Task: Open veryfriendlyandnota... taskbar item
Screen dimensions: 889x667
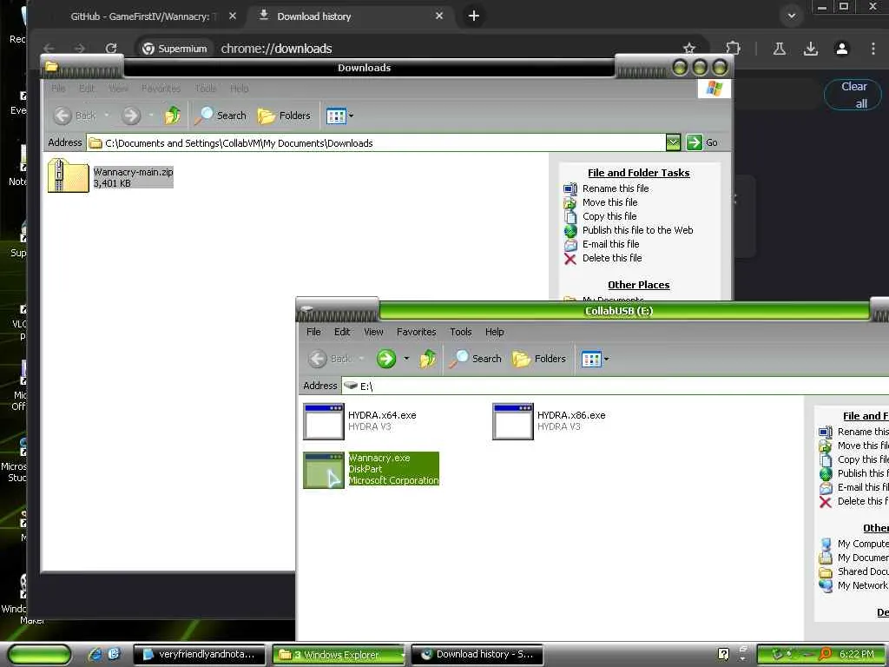Action: [200, 655]
